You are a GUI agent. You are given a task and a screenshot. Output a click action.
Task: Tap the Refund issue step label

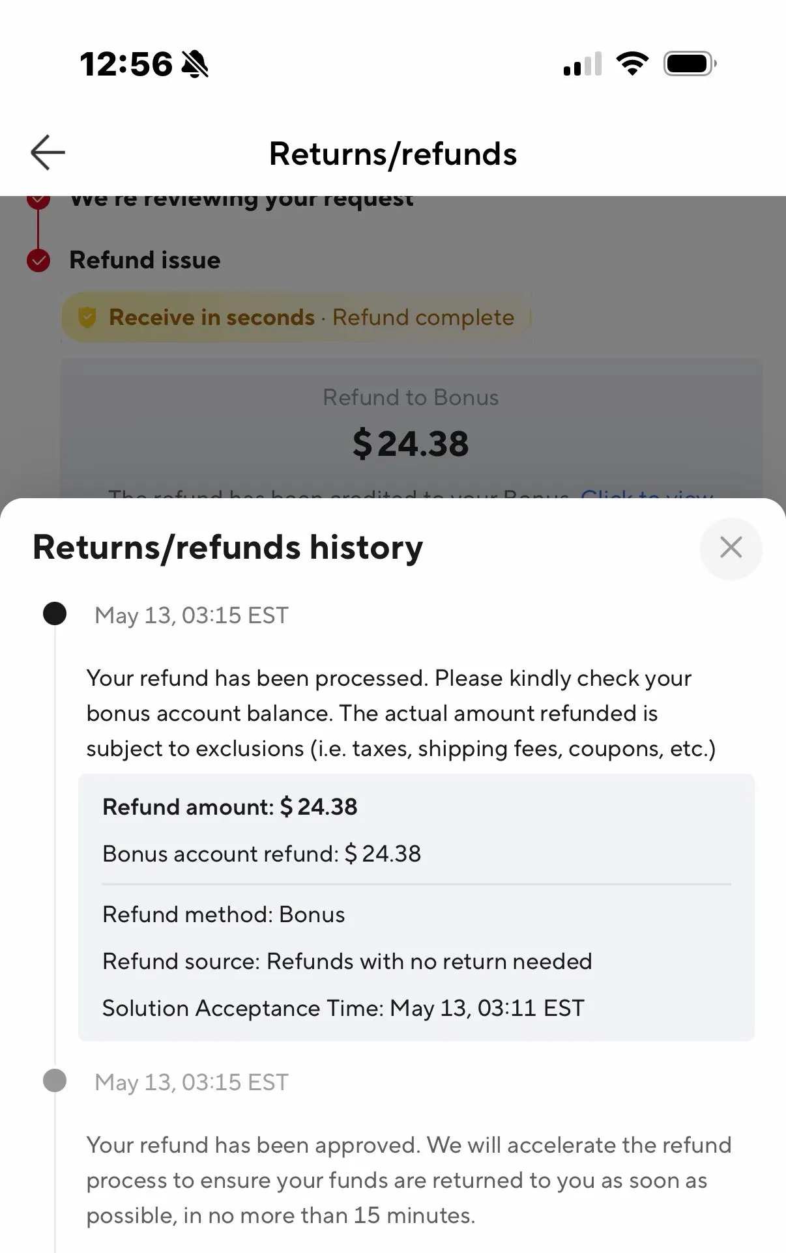(x=145, y=260)
